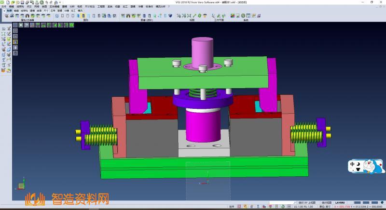Viewport: 386px width, 210px height.
Task: Click the 拉伸 status bar button
Action: [232, 207]
